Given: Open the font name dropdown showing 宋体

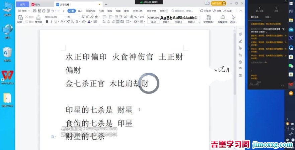Looking at the screenshot, I should click(54, 17).
